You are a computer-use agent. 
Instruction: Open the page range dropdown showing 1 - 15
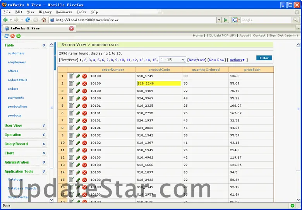[x=172, y=60]
